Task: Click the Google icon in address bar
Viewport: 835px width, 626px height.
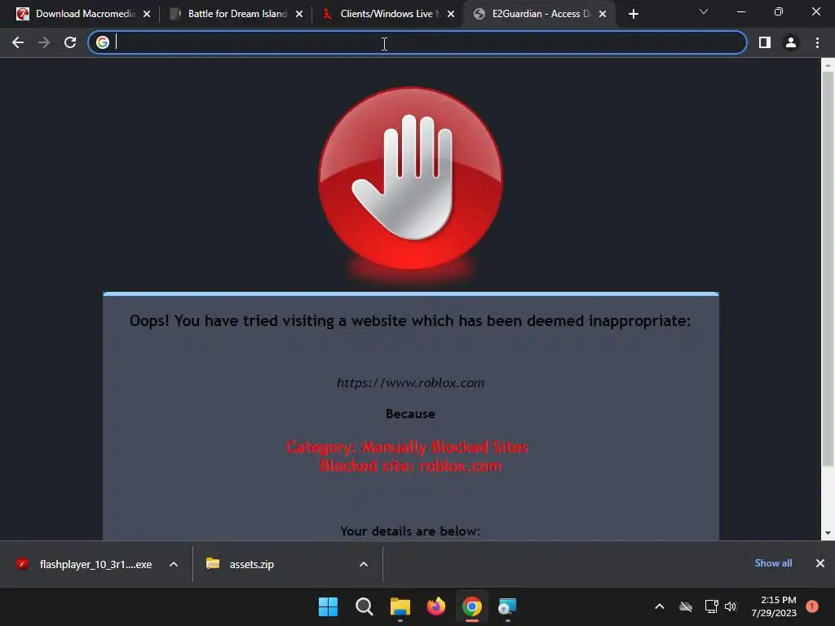Action: tap(103, 42)
